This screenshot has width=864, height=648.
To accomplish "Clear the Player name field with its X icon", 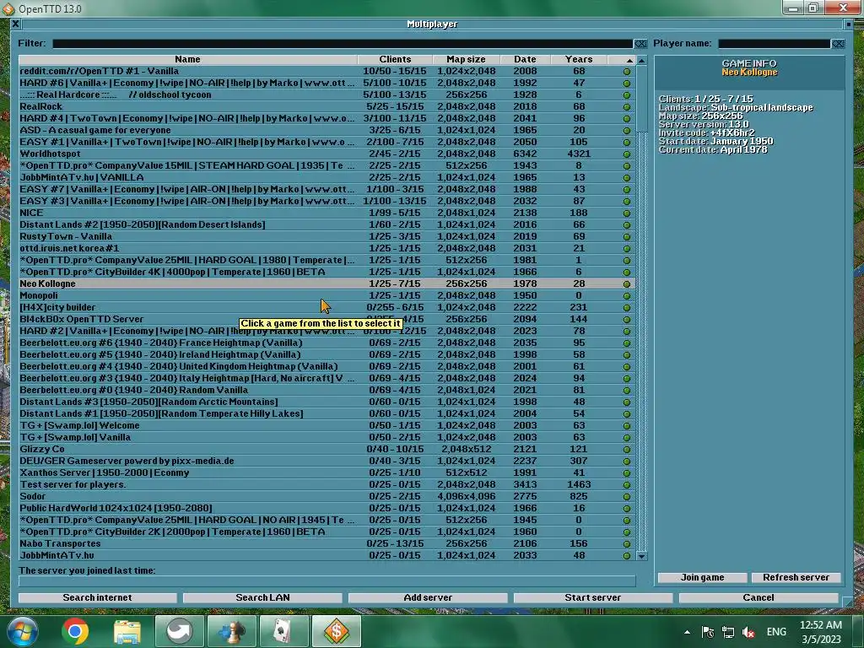I will [838, 44].
